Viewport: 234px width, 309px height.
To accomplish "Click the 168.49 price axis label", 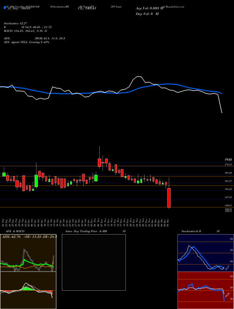I will (x=228, y=173).
